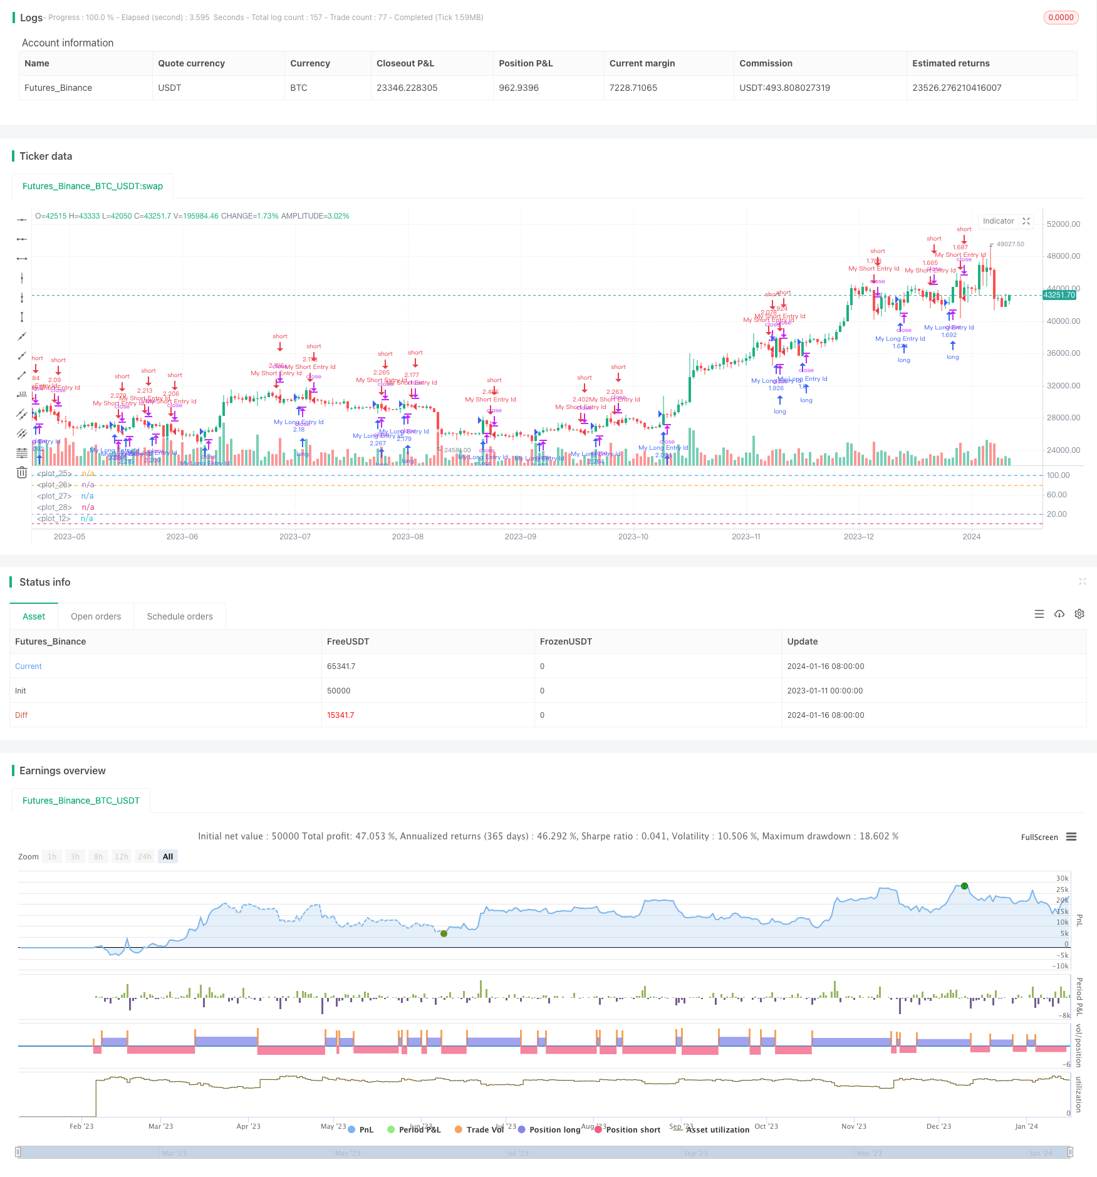Screen dimensions: 1097x1177
Task: Click the Diff row label in asset table
Action: [x=21, y=715]
